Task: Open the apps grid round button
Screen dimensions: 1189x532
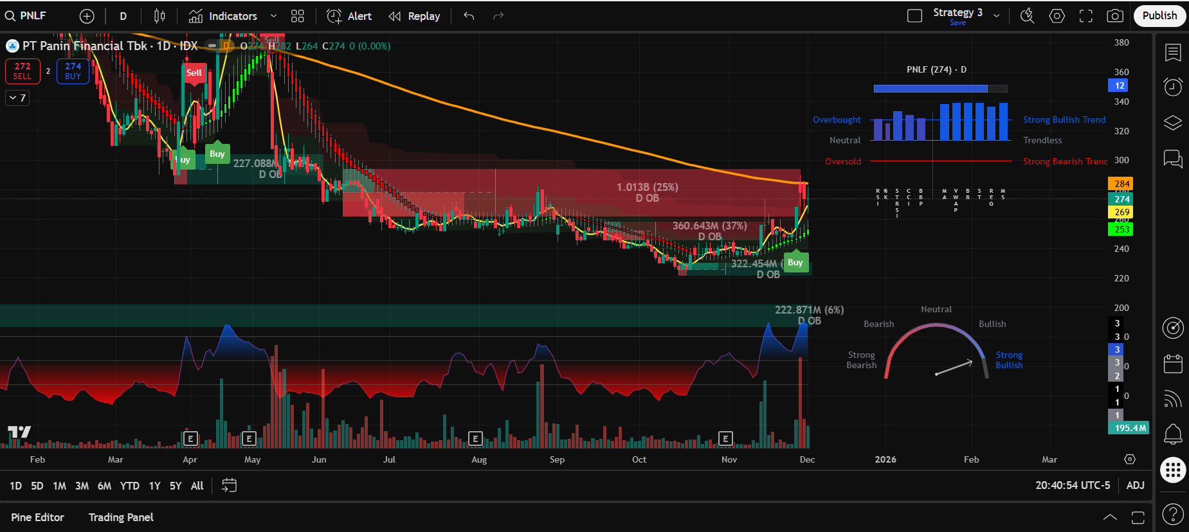Action: tap(1173, 470)
